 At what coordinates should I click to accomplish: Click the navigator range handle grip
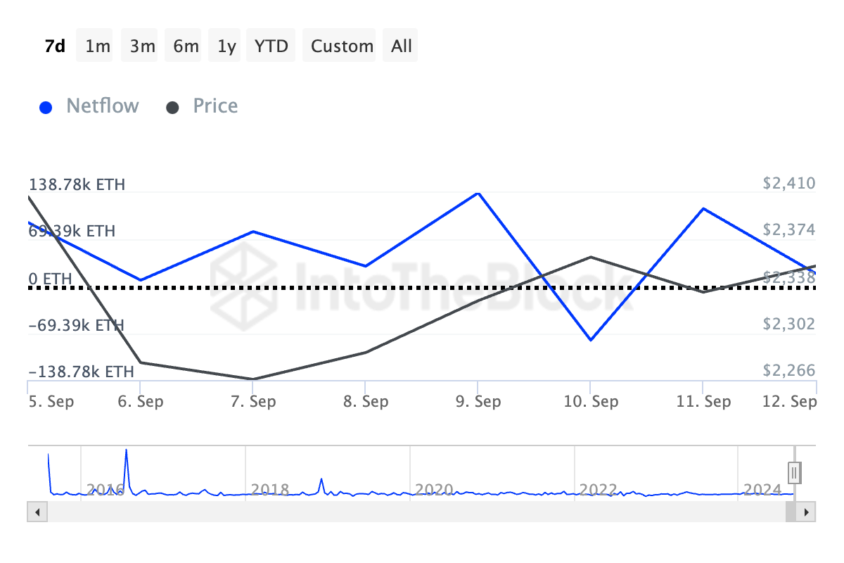[794, 472]
